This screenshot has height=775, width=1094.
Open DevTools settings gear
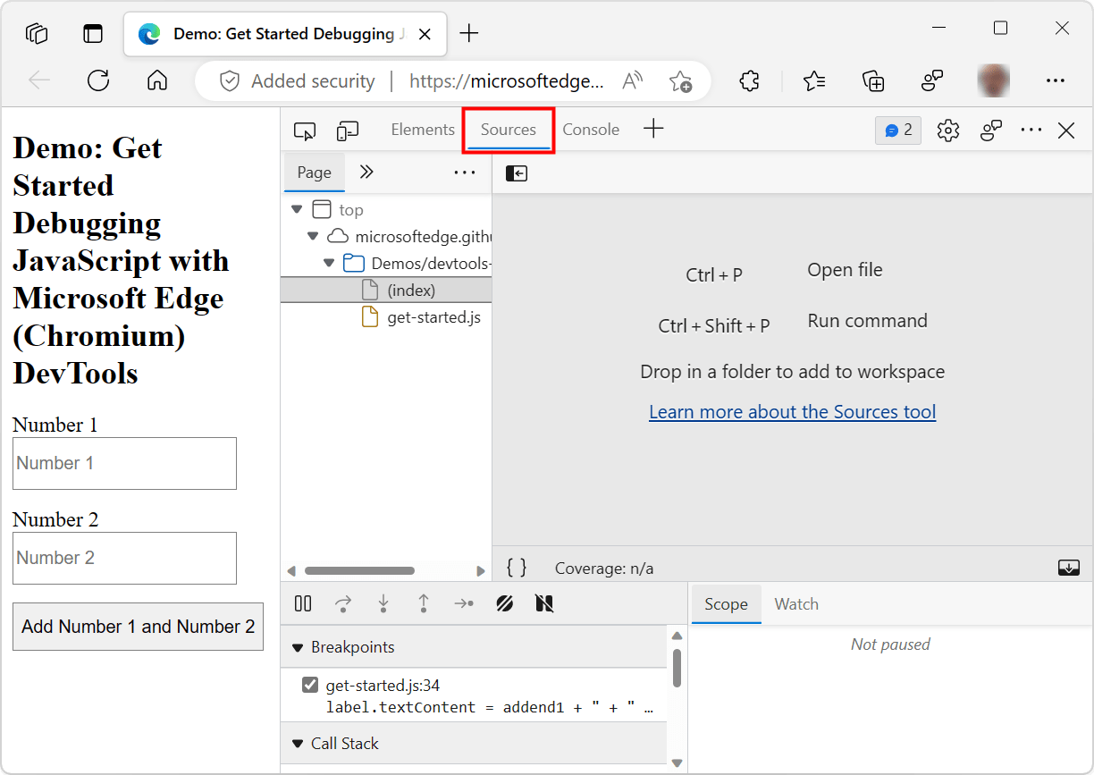(947, 131)
